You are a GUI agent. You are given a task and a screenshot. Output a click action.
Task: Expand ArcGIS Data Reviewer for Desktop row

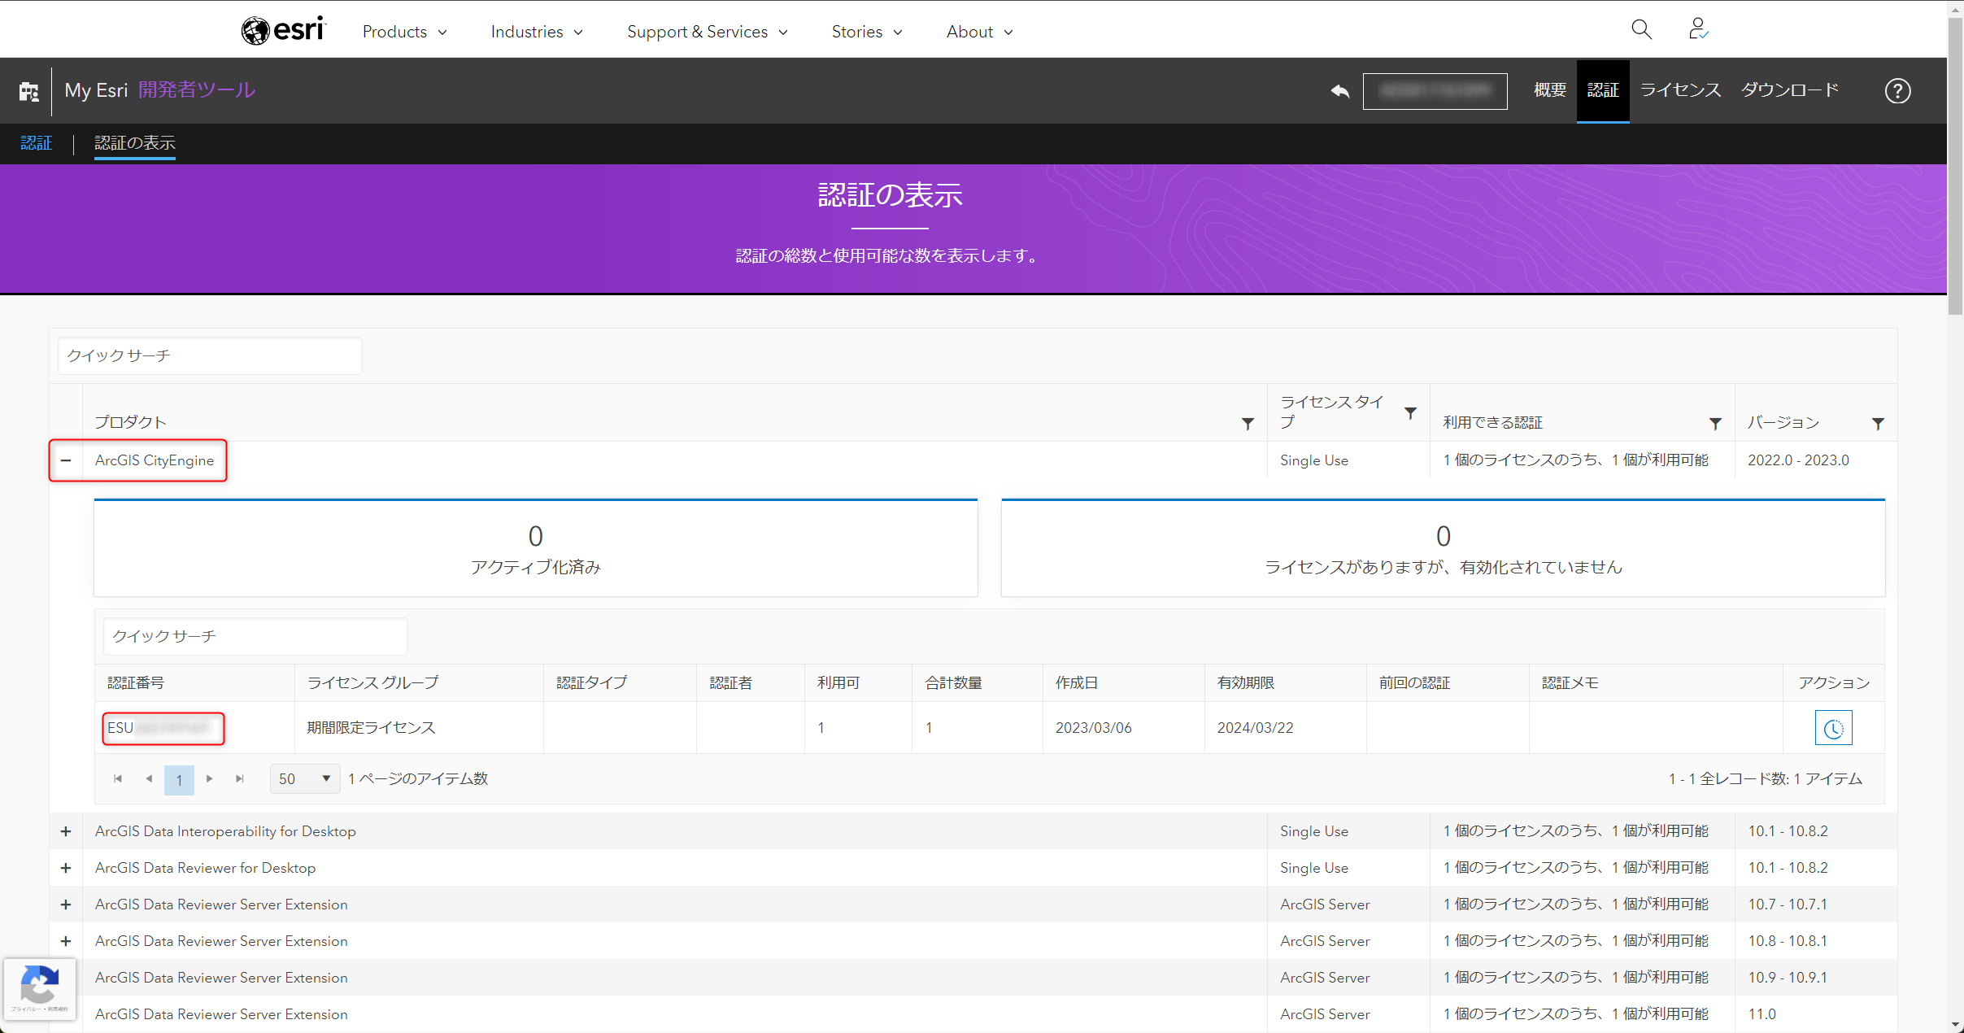66,868
